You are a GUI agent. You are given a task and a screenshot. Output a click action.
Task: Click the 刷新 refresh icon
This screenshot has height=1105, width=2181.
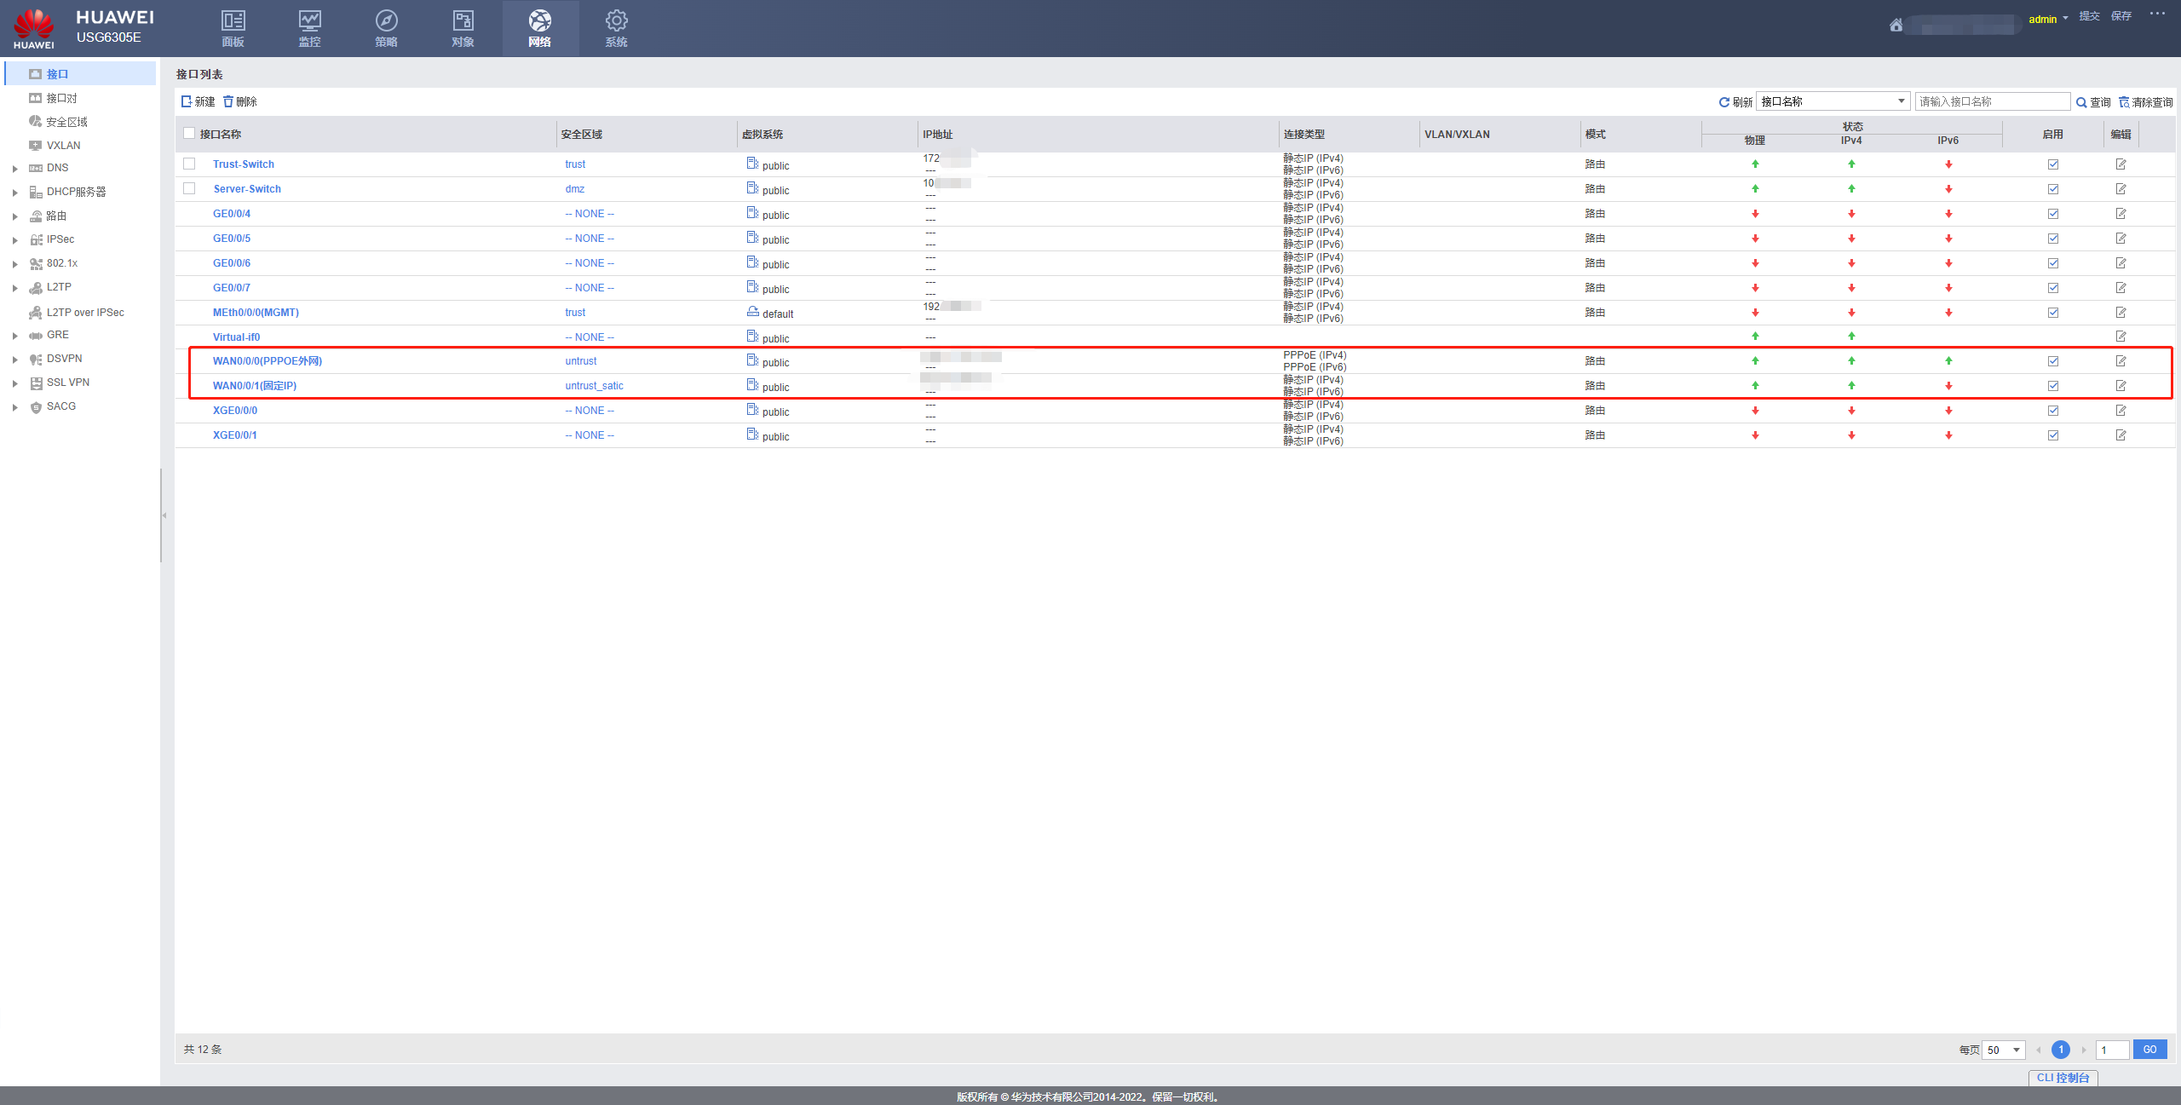coord(1724,102)
